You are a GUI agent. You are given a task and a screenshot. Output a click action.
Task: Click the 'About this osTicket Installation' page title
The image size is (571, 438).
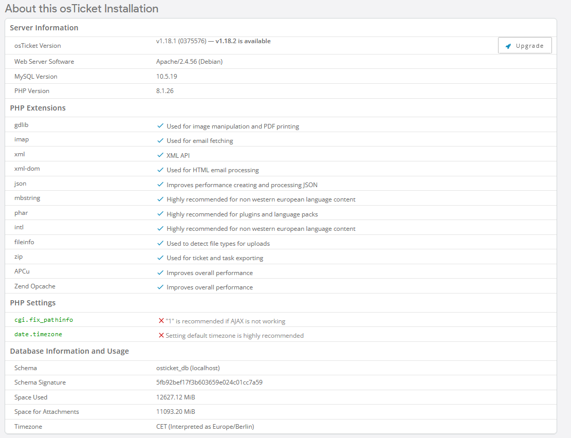click(82, 9)
